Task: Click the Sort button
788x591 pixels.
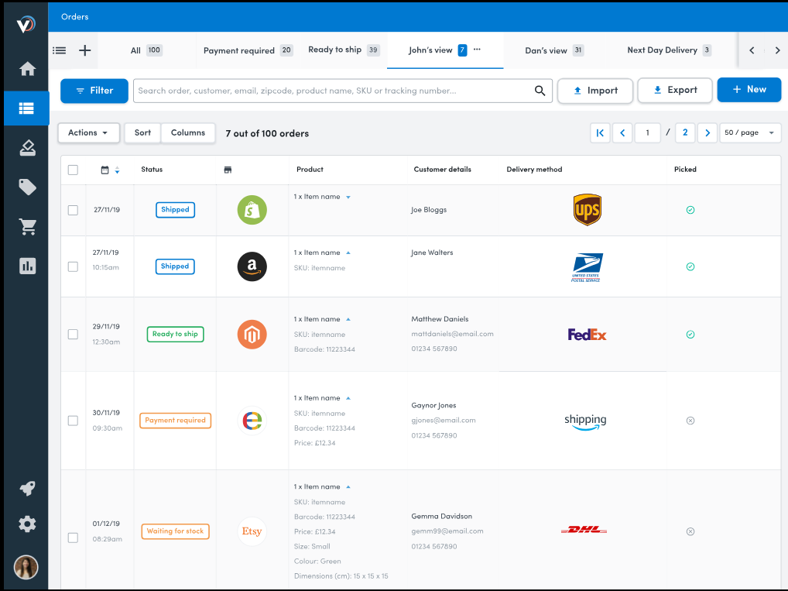Action: 142,132
